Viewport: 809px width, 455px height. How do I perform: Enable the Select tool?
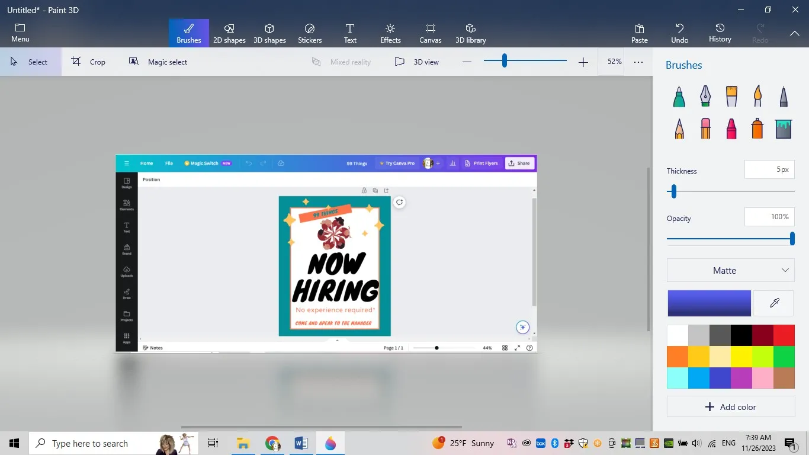click(30, 62)
